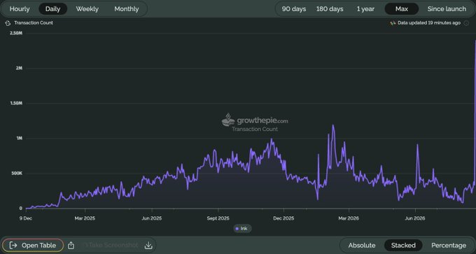
Task: Click the data refresh status icon
Action: 393,23
